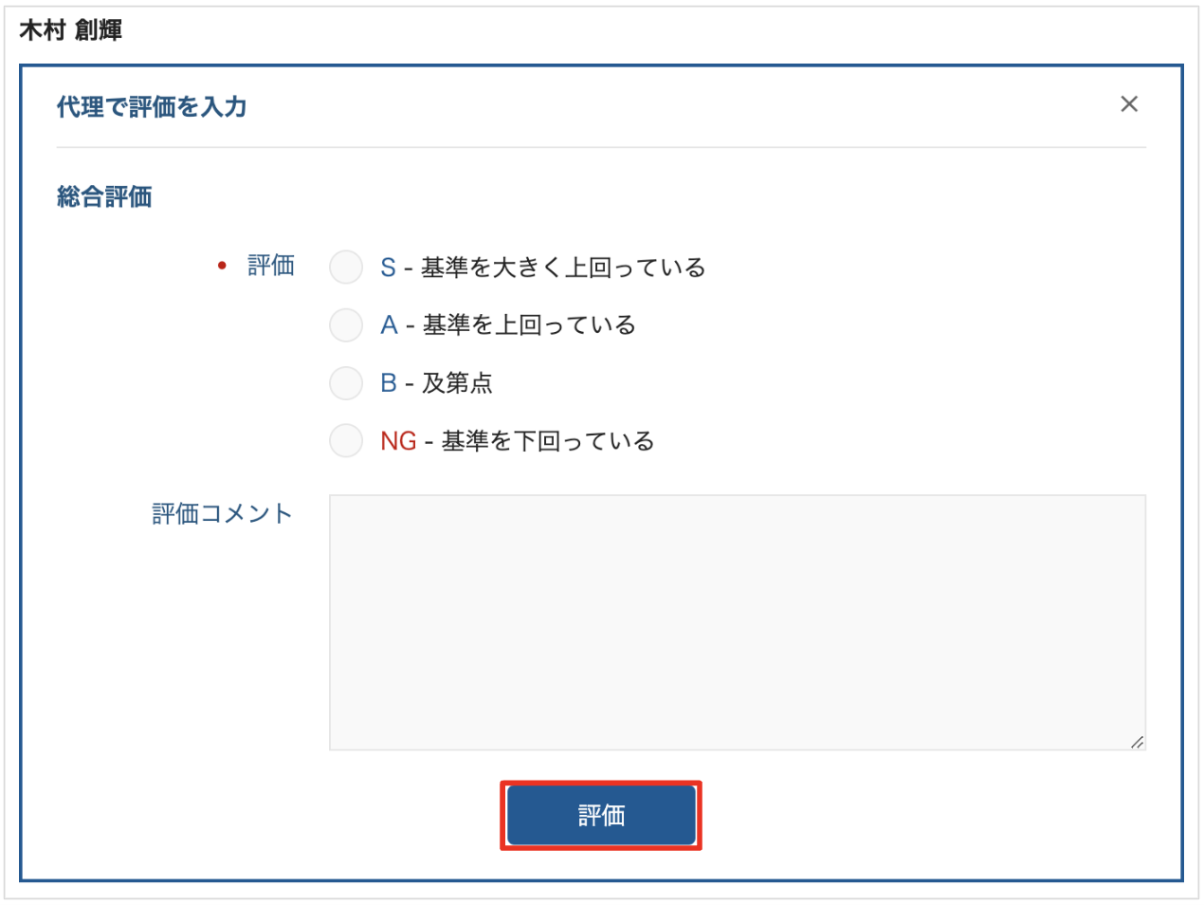Focus the 評価コメント text area

[x=737, y=621]
